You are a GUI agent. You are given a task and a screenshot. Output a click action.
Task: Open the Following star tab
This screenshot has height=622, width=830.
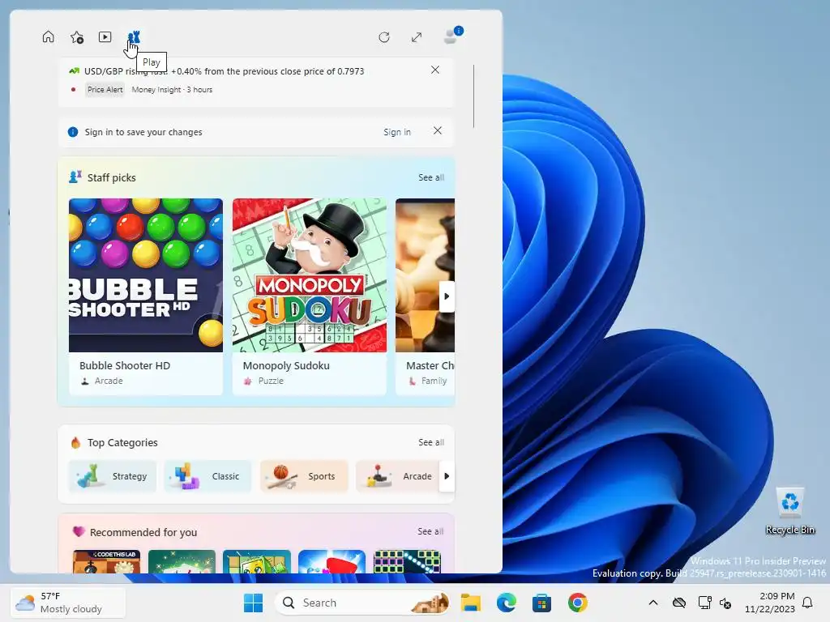tap(77, 37)
